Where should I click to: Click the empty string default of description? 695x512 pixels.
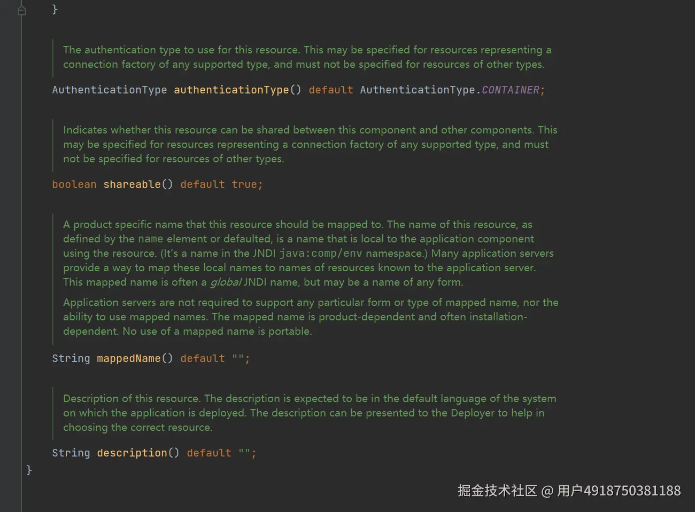tap(244, 453)
